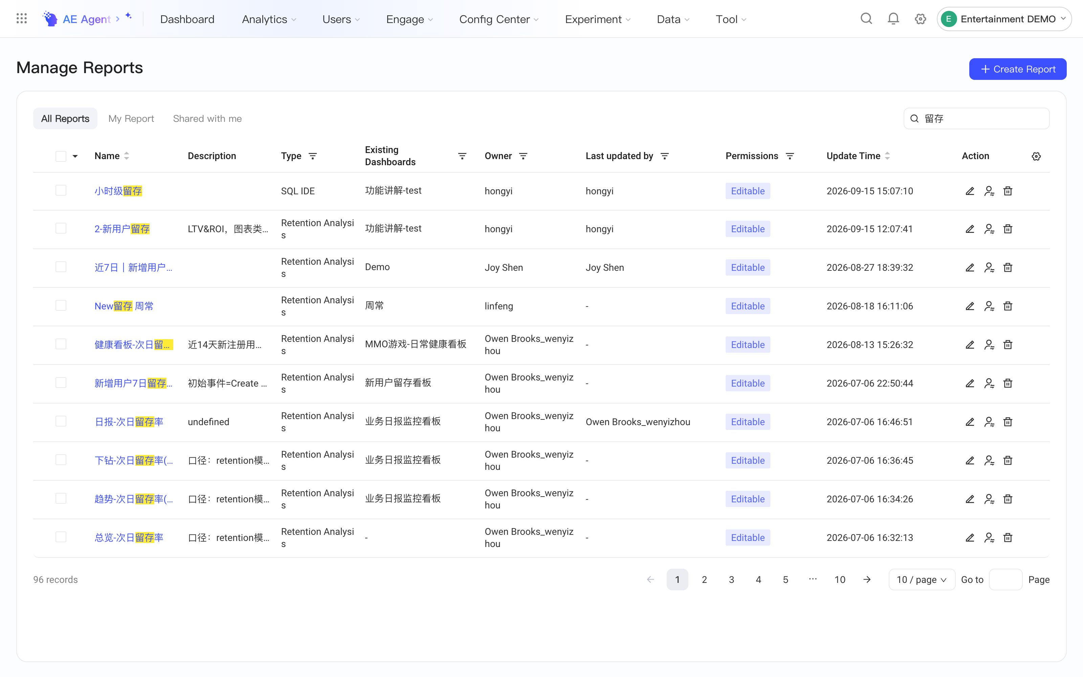Click the next page arrow
Screen dimensions: 1083x677
(867, 580)
